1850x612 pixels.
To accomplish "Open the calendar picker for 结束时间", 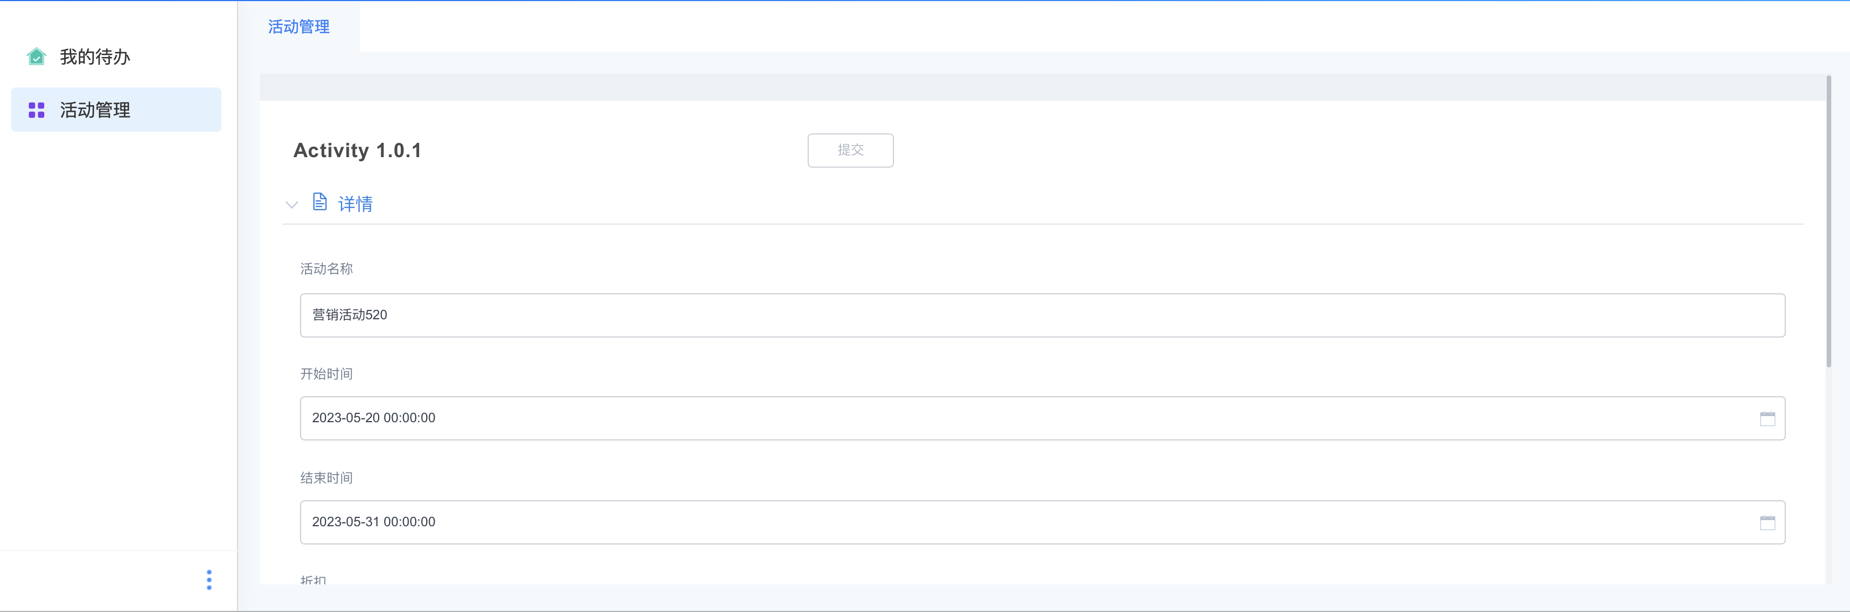I will (1767, 522).
